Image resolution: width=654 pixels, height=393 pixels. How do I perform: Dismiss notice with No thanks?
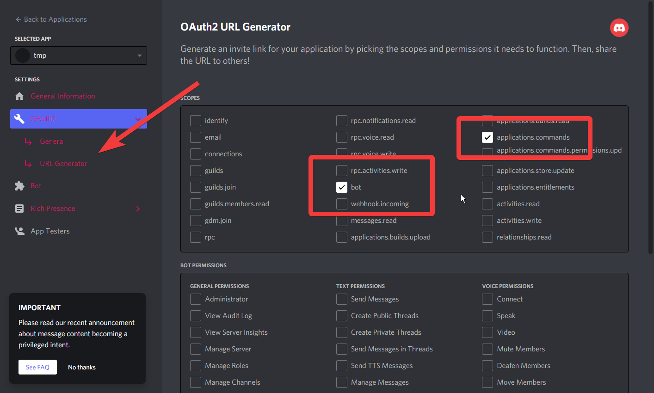pos(82,367)
